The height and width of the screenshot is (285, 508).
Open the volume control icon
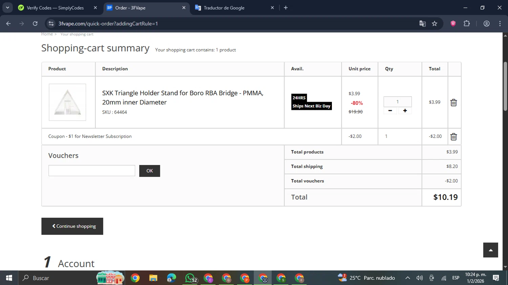pyautogui.click(x=420, y=278)
